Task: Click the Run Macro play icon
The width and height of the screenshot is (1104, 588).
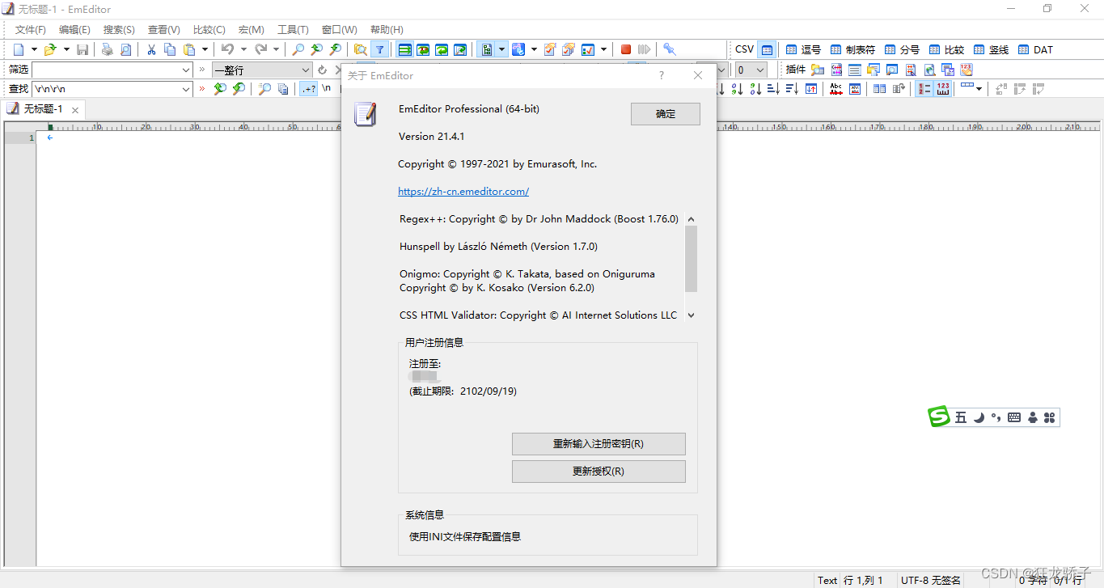Action: [645, 50]
